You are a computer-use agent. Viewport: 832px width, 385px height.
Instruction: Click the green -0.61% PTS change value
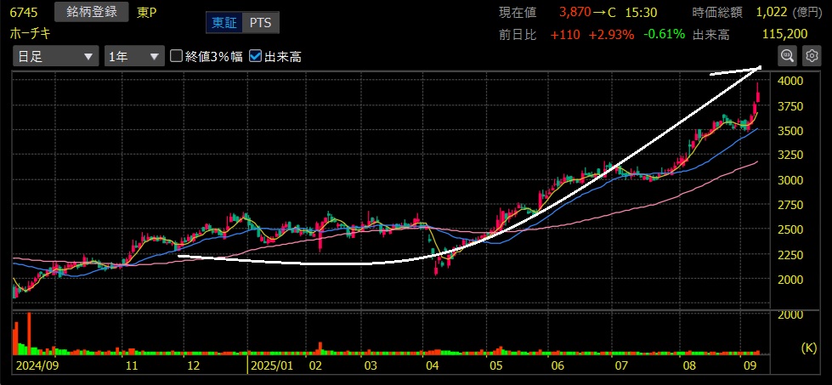tap(660, 34)
